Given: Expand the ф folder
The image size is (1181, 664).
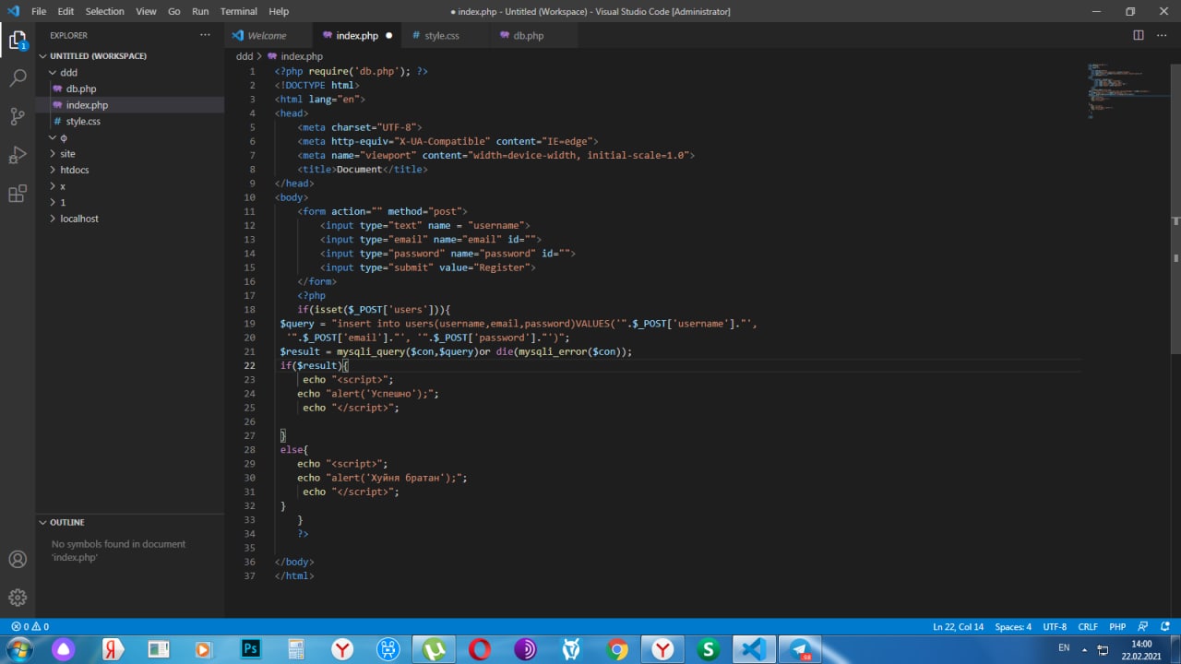Looking at the screenshot, I should coord(129,137).
